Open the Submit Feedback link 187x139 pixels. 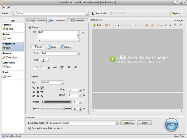point(13,136)
